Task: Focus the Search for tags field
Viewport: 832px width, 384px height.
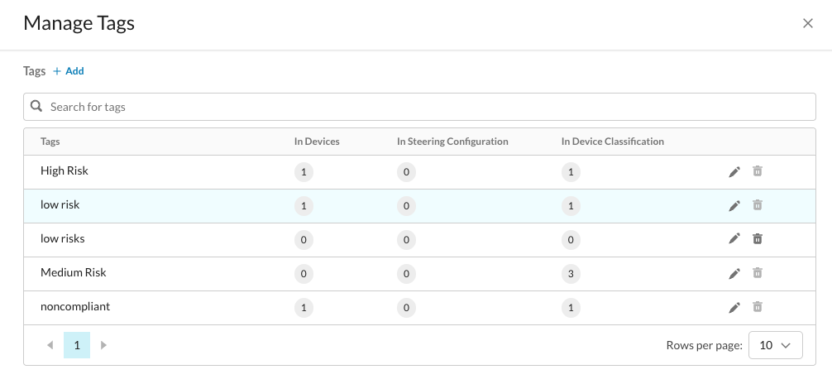Action: click(x=419, y=107)
